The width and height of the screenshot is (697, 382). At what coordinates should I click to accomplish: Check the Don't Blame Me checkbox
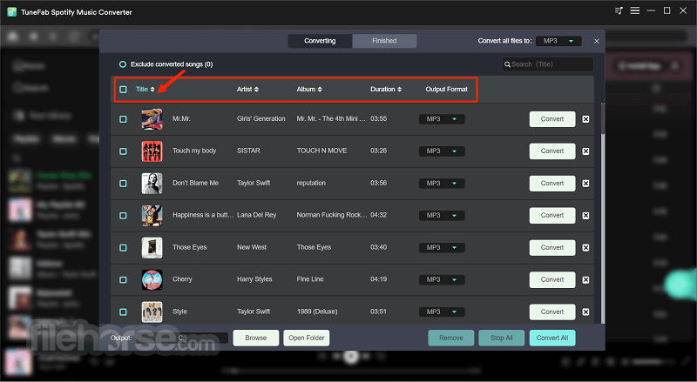point(123,184)
